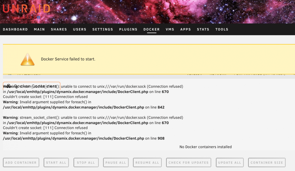Select the Docker tab

coord(151,29)
